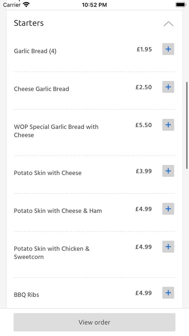
Task: Add Potato Skin with Cheese & Ham
Action: (x=168, y=209)
